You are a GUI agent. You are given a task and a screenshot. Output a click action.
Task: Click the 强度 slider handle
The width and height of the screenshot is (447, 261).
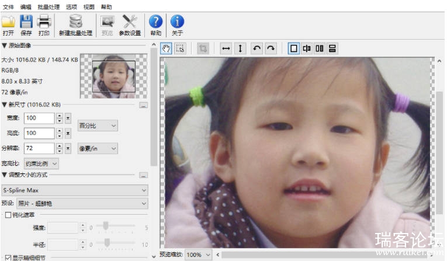pyautogui.click(x=106, y=225)
